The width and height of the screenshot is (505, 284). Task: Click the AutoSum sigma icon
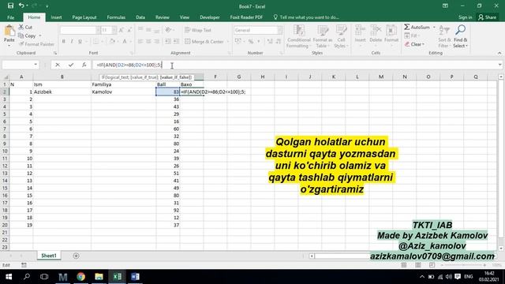pos(417,27)
